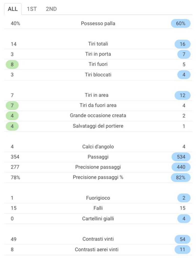
Task: Select the Possesso palla label
Action: [x=98, y=23]
